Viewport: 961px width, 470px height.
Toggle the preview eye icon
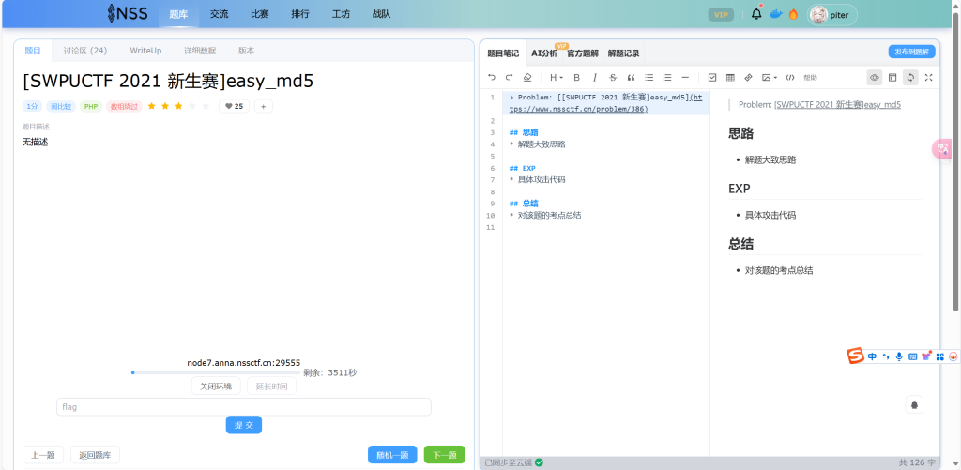tap(874, 77)
